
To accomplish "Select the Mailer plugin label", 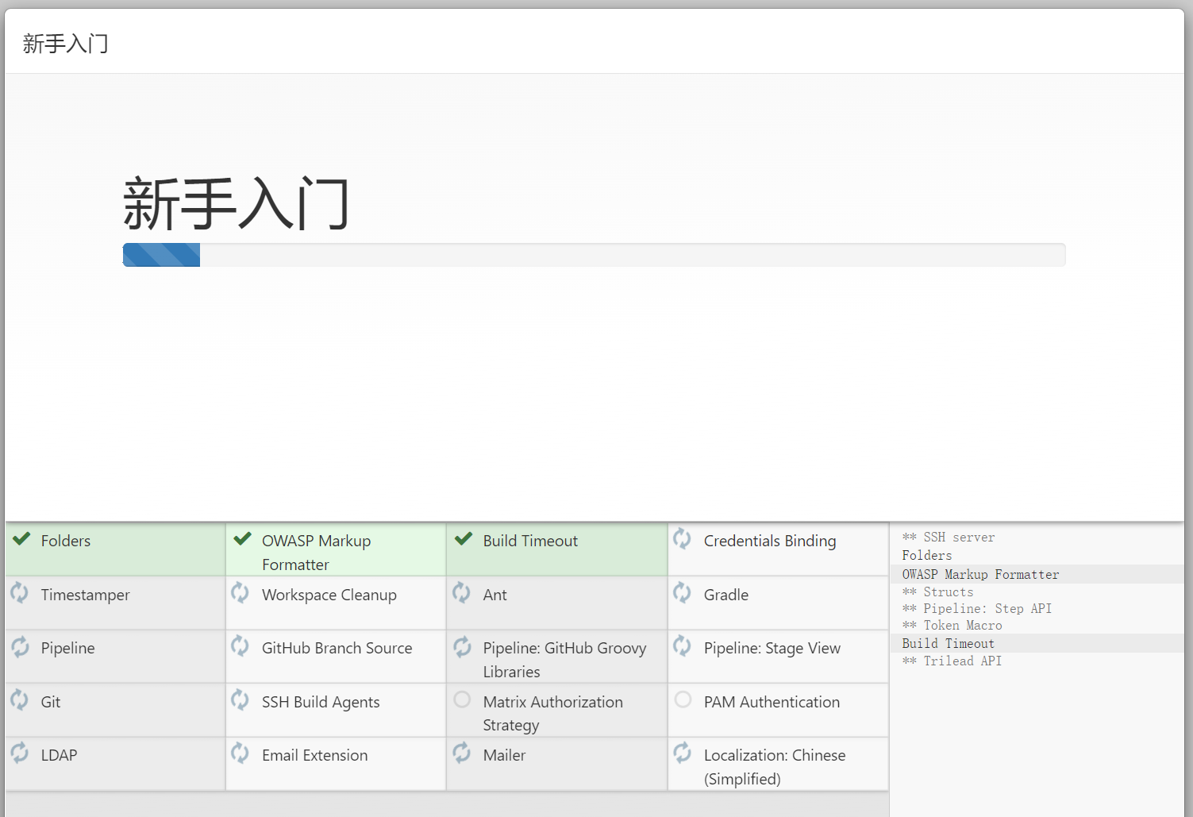I will 505,755.
